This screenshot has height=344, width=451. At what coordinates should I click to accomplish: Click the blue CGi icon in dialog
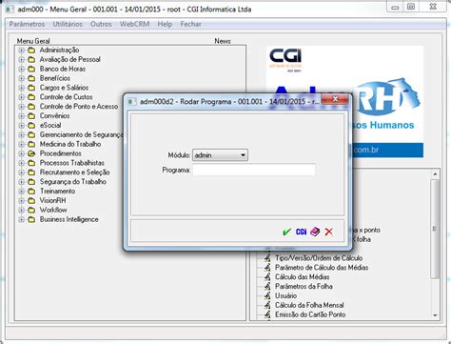click(301, 232)
